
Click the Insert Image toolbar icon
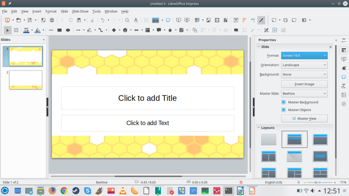click(x=208, y=20)
